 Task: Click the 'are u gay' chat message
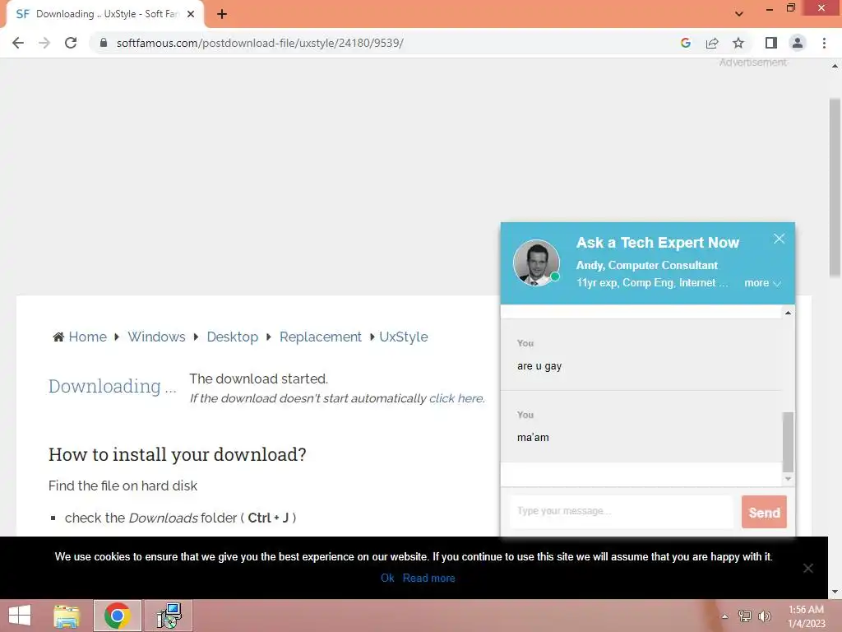539,366
